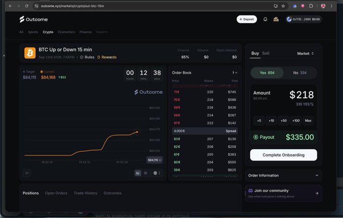Select the candlestick chart view icon
This screenshot has width=343, height=218.
click(x=145, y=173)
